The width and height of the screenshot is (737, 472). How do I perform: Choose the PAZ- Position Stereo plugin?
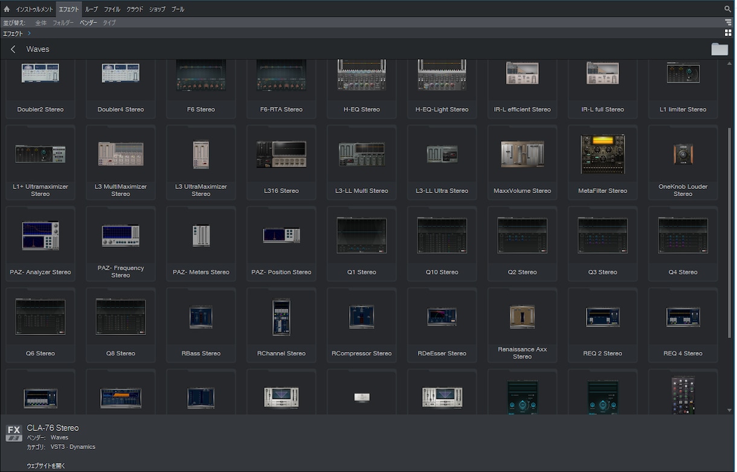tap(281, 243)
